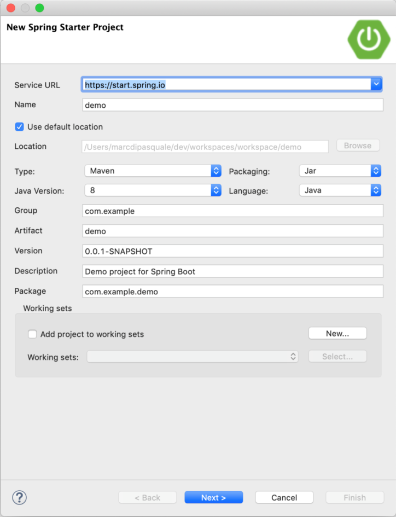Click the Description text field
The image size is (396, 517).
pyautogui.click(x=232, y=271)
